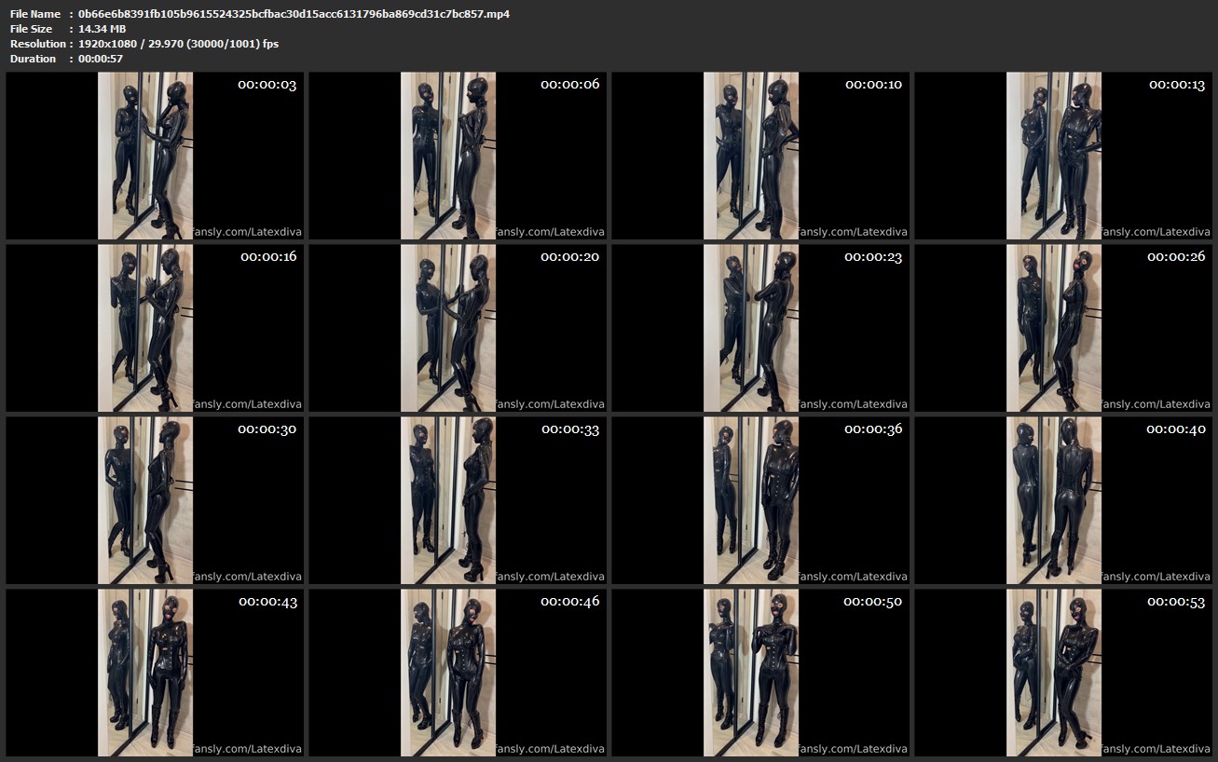Select the thumbnail stamped 00:00:33

pyautogui.click(x=458, y=500)
